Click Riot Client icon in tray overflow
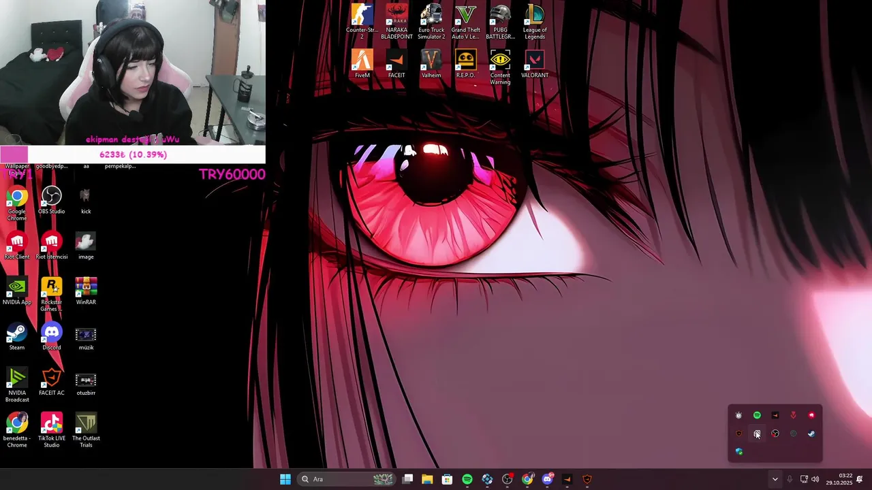The image size is (872, 490). [x=811, y=415]
